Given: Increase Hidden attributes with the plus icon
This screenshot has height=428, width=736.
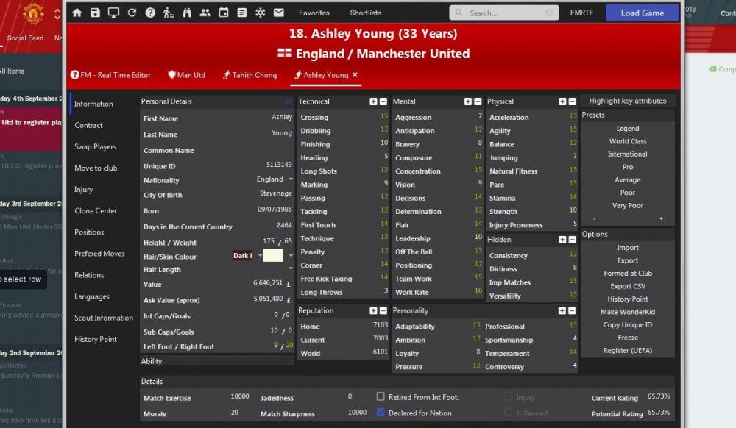Looking at the screenshot, I should click(x=562, y=240).
